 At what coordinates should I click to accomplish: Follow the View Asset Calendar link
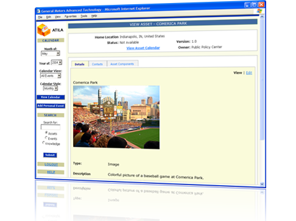click(143, 48)
